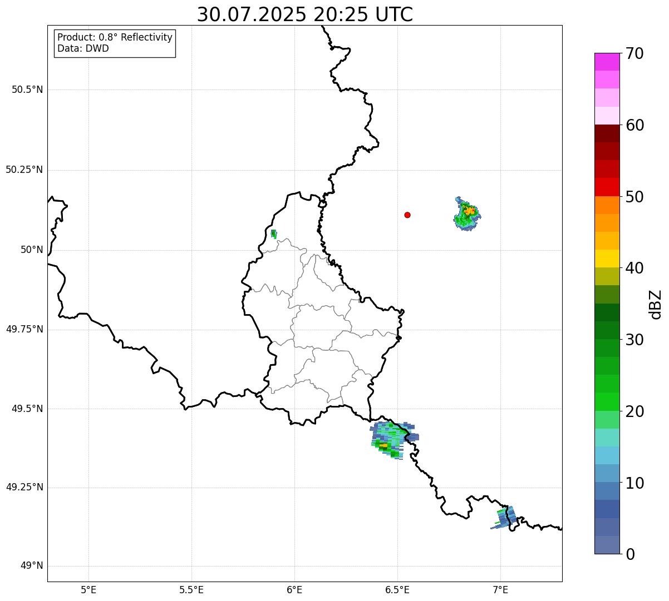Click the dark maroon swatch just below 60
669x601 pixels.
[607, 133]
